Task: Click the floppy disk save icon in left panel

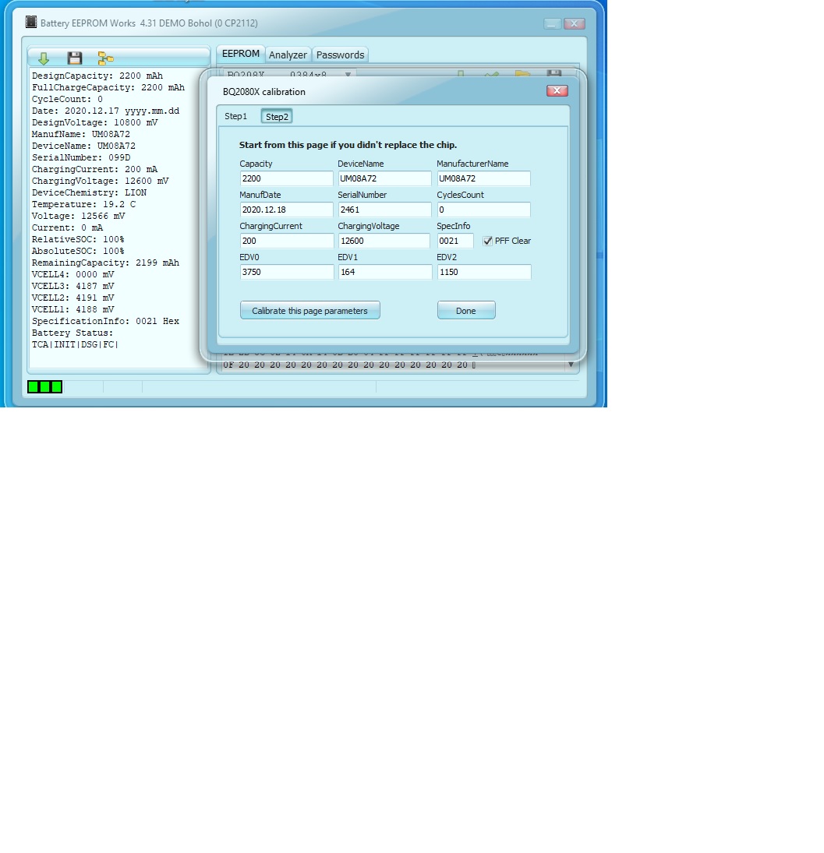Action: point(75,58)
